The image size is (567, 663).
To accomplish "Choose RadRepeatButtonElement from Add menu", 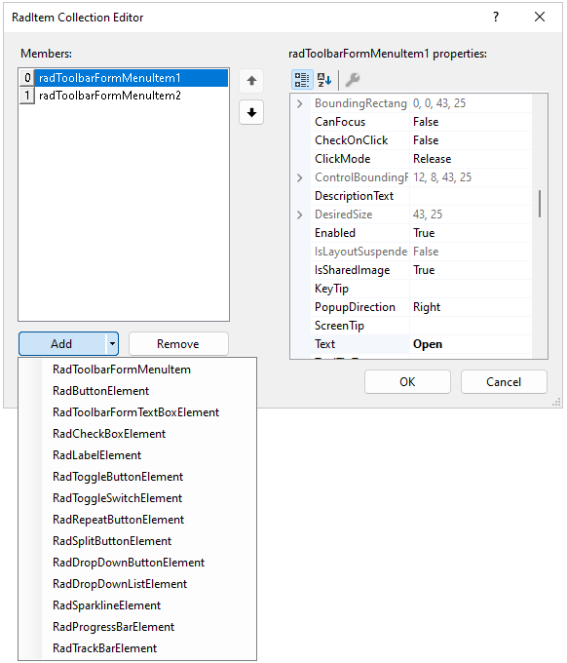I will coord(137,520).
